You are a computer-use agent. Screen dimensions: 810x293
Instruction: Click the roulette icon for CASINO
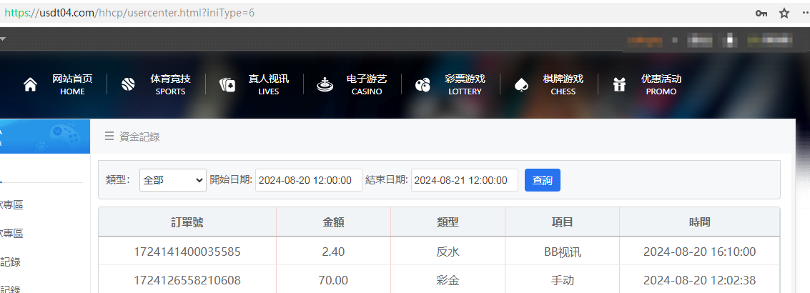(x=325, y=85)
